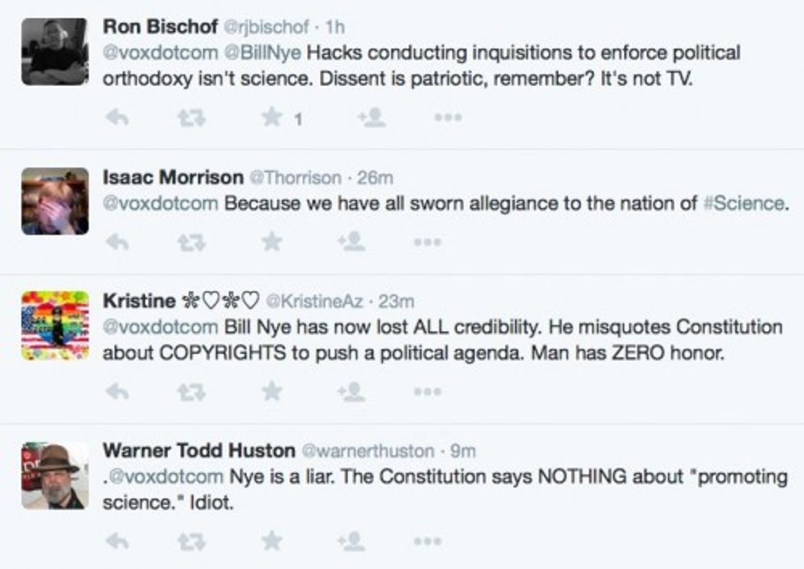Follow Ron Bischof via add-person icon
804x569 pixels.
372,119
